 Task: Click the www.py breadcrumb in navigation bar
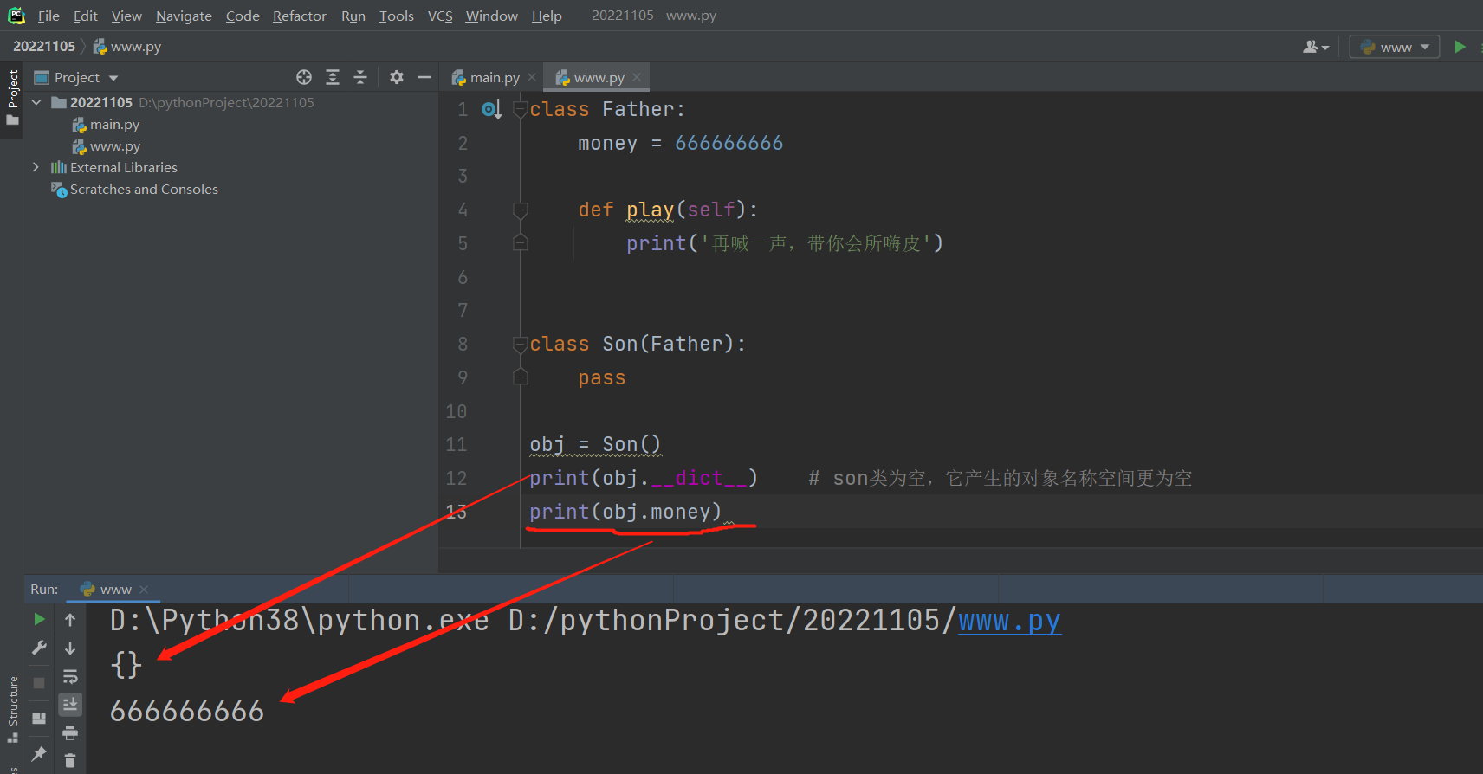[127, 47]
